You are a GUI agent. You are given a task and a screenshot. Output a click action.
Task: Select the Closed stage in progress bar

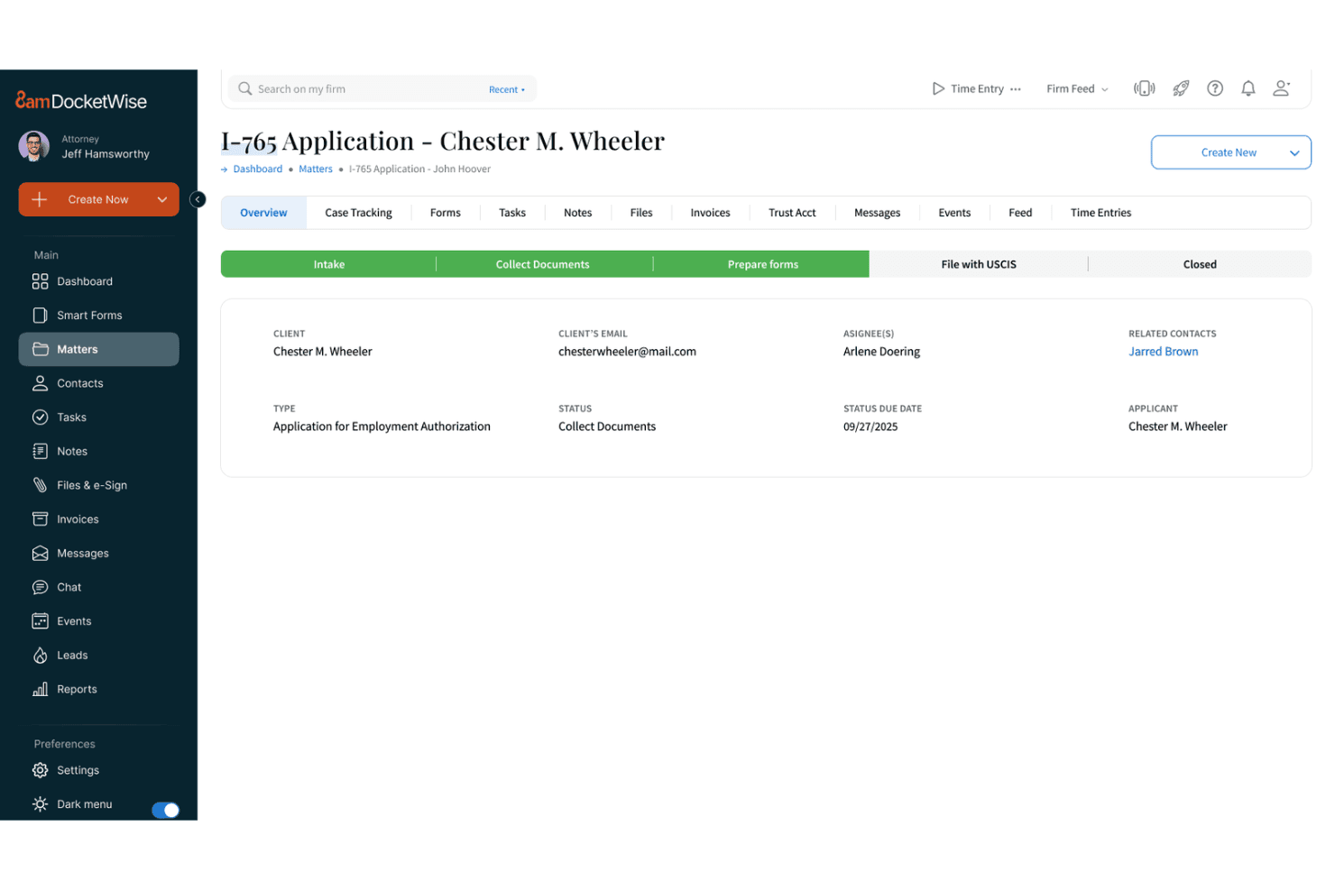pyautogui.click(x=1200, y=264)
